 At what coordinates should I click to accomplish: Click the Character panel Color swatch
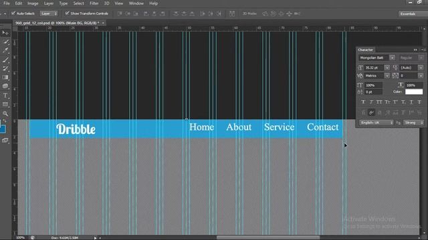pyautogui.click(x=414, y=92)
